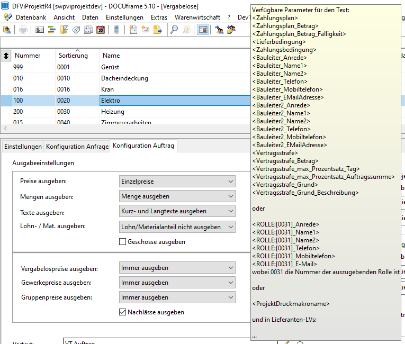The image size is (405, 344).
Task: Open the Datenbank menu
Action: pyautogui.click(x=31, y=17)
